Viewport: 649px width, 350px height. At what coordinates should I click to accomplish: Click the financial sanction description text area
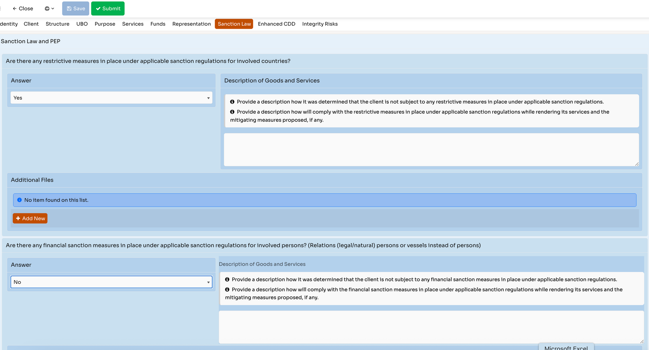coord(431,327)
